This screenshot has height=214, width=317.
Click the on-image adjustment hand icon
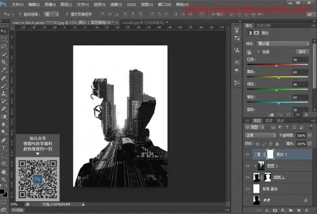[249, 52]
